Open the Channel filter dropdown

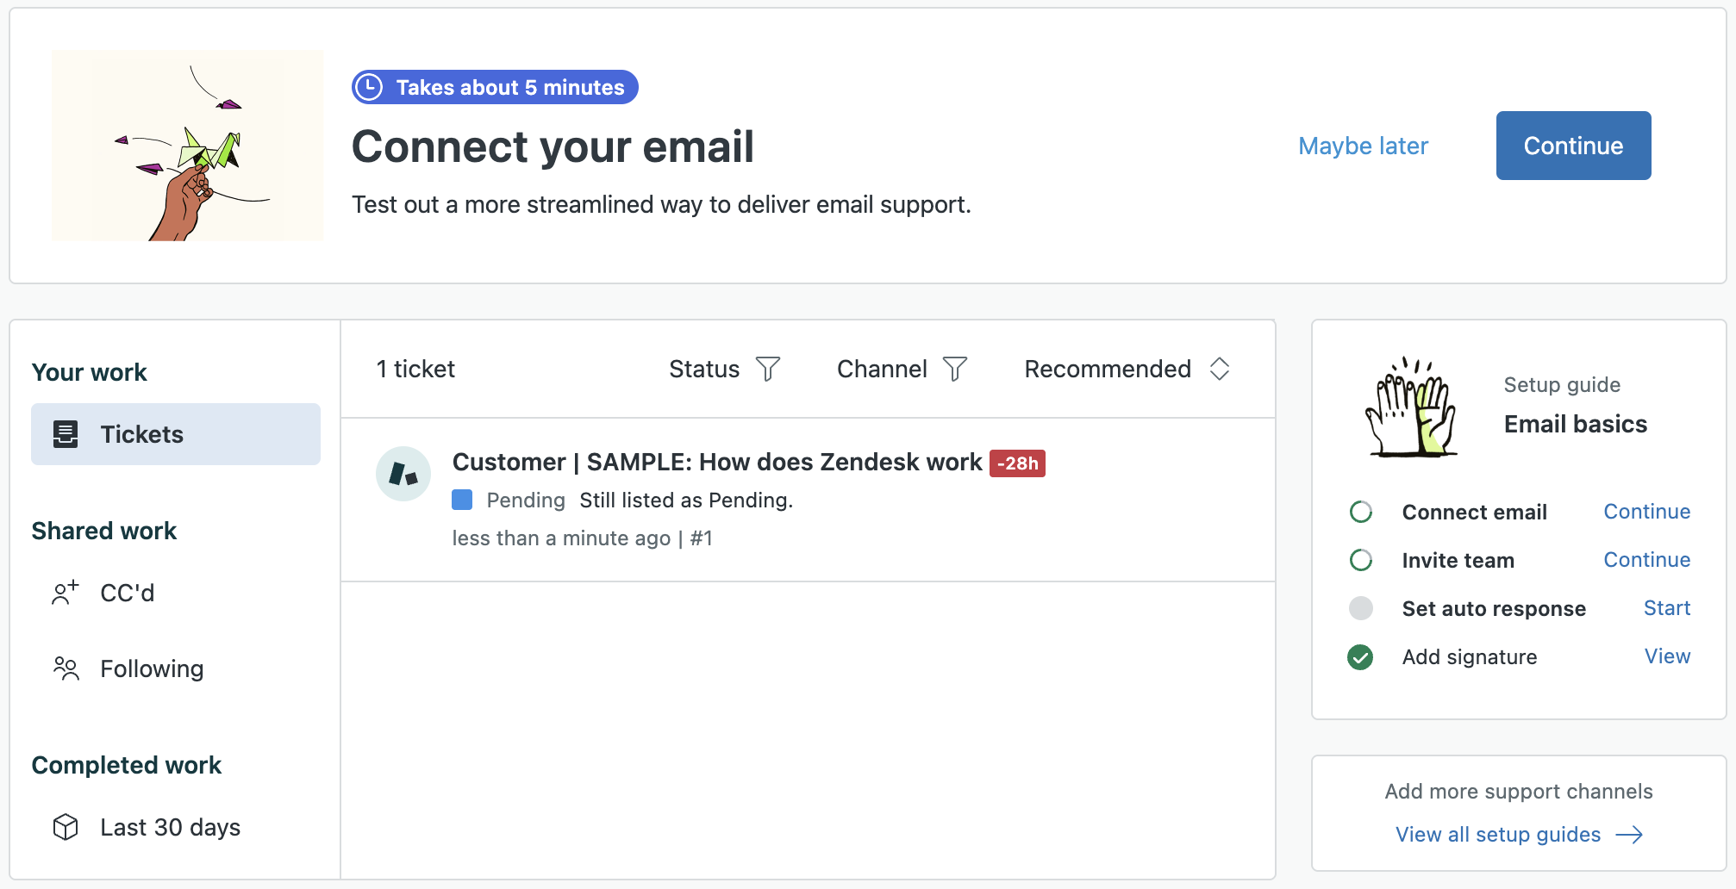coord(902,369)
